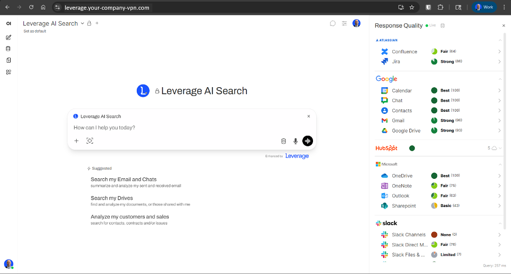Viewport: 511px width, 274px height.
Task: Click the red None indicator for Slack Channels
Action: click(434, 235)
